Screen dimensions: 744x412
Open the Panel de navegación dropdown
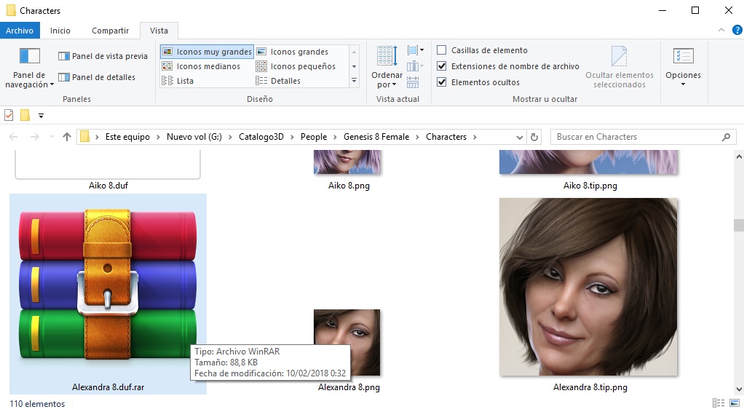pyautogui.click(x=29, y=68)
